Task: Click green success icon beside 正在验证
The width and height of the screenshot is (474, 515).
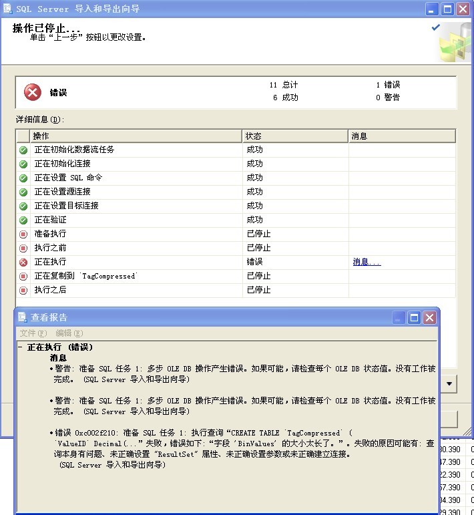Action: pyautogui.click(x=23, y=220)
